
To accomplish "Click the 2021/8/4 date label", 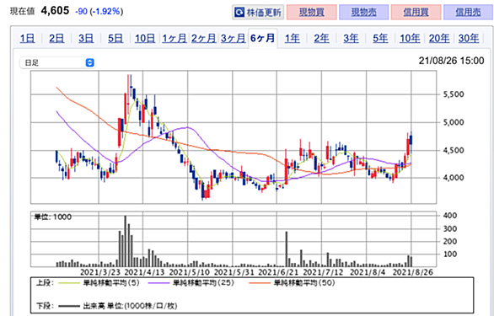I will tap(368, 272).
